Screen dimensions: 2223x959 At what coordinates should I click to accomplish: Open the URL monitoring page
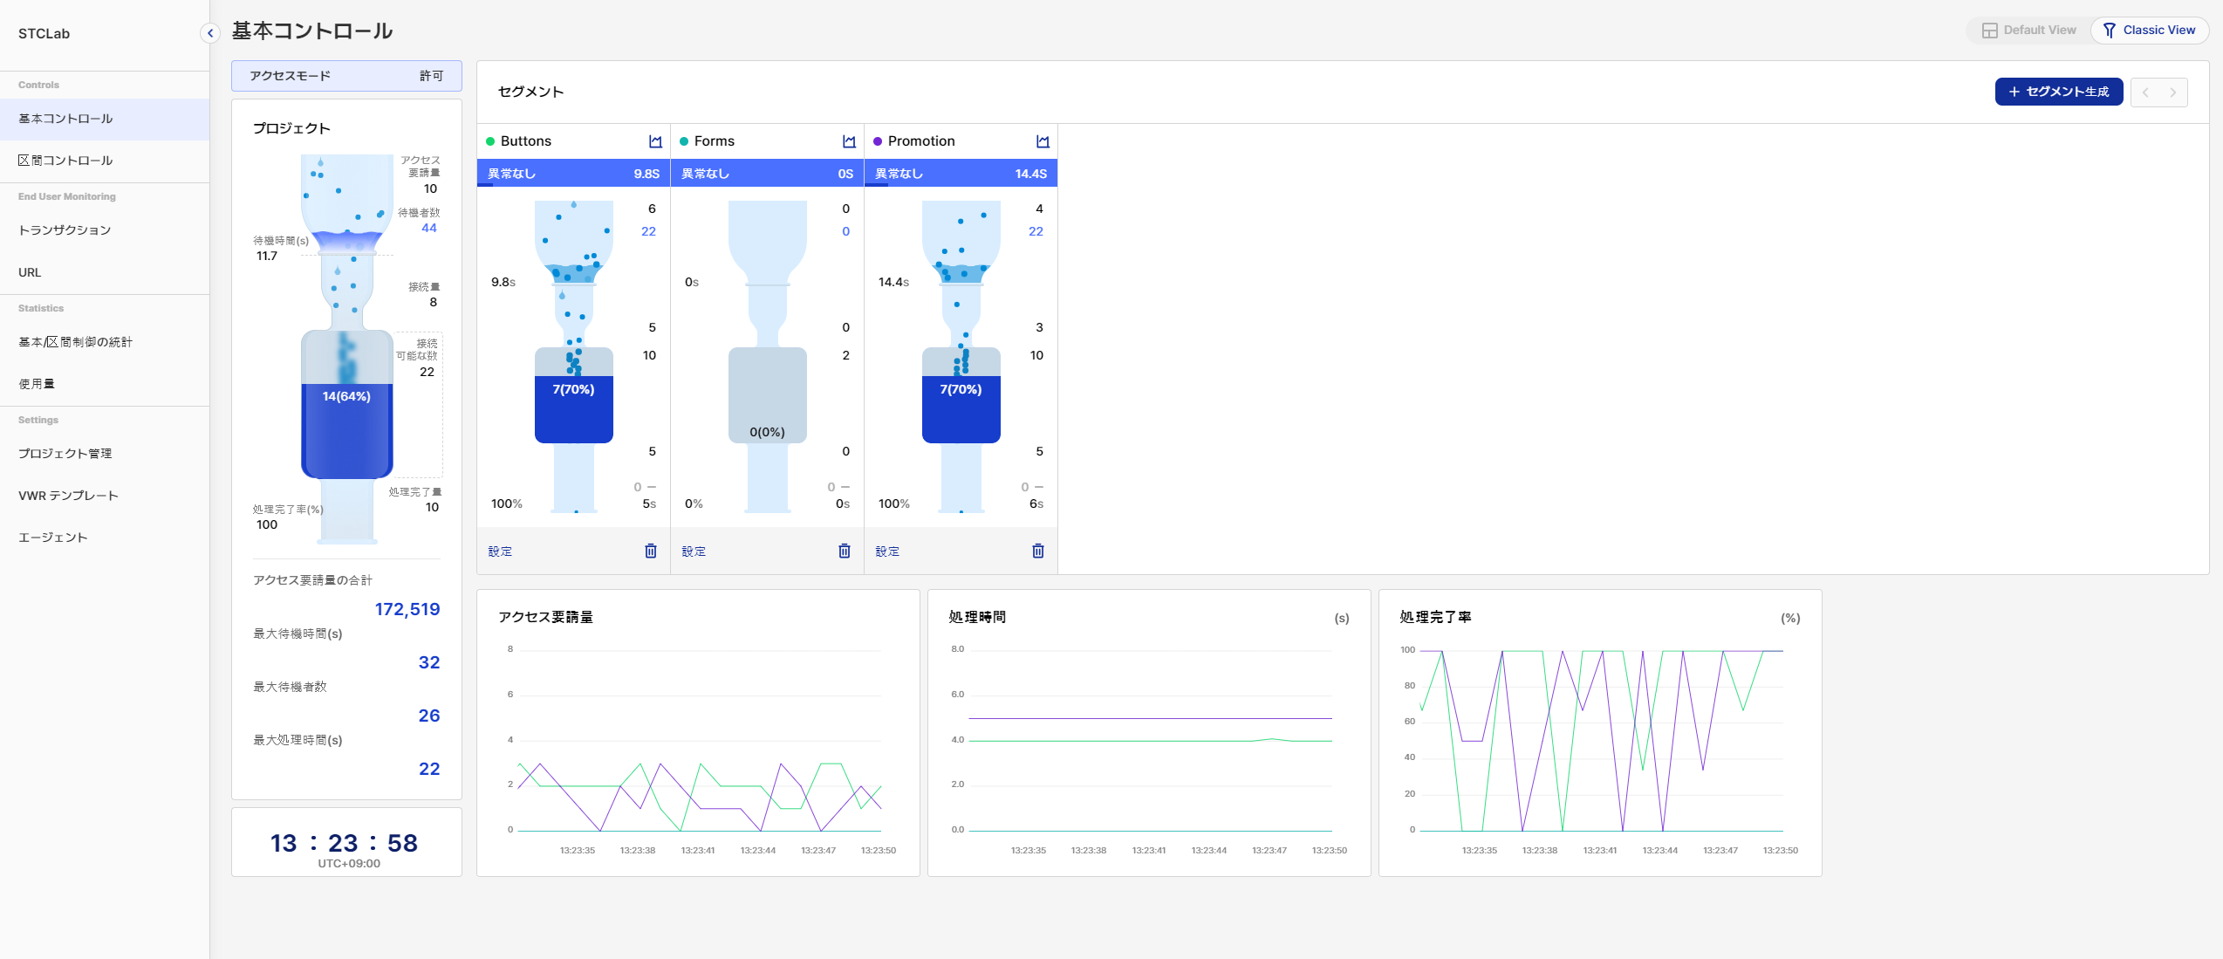click(105, 272)
